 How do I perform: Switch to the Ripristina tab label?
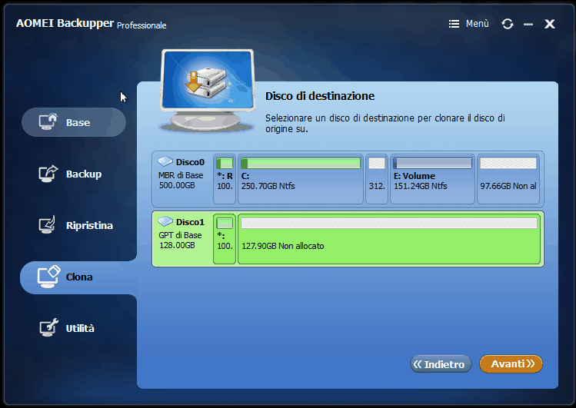89,225
